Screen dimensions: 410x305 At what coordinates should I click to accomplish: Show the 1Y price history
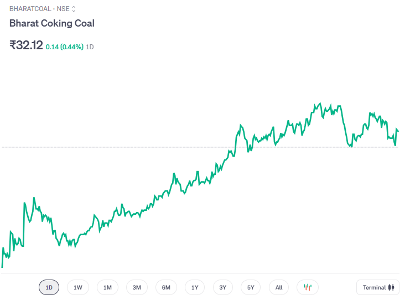195,287
